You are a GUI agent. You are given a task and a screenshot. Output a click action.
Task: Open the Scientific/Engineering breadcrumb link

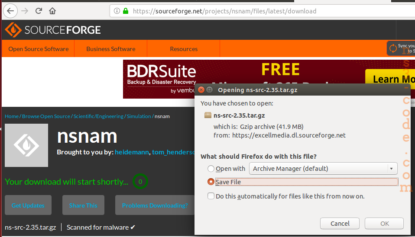pyautogui.click(x=98, y=116)
